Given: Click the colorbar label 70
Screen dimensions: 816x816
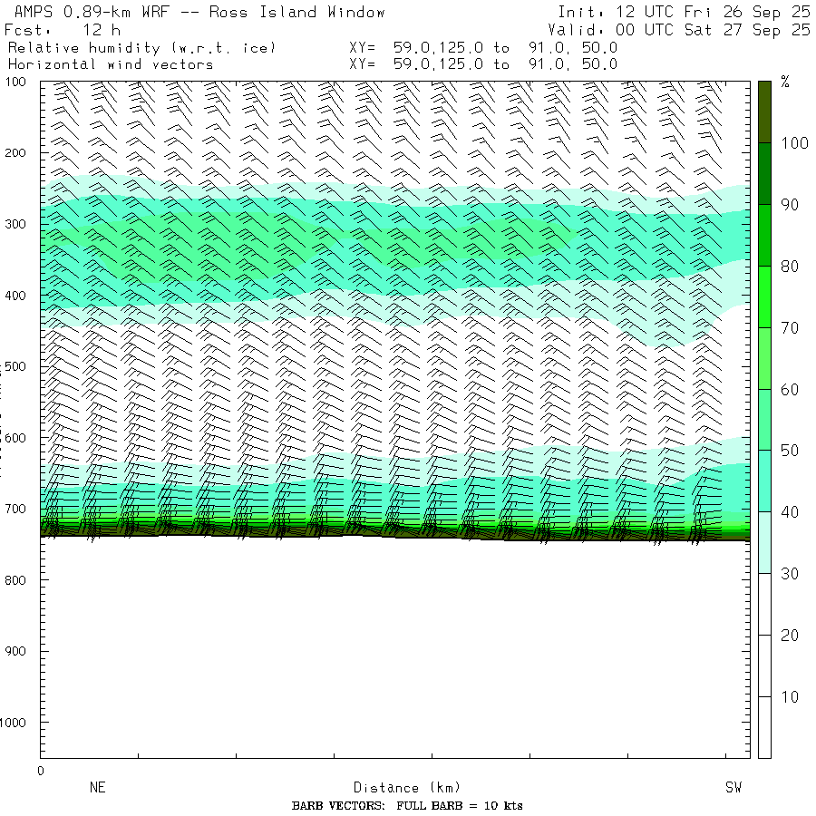Looking at the screenshot, I should (x=790, y=328).
